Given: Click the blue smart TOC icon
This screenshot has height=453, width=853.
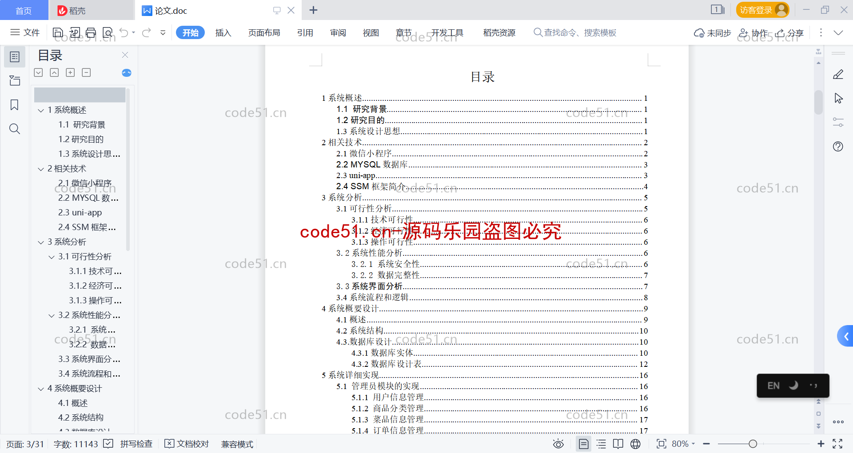Looking at the screenshot, I should (x=127, y=73).
